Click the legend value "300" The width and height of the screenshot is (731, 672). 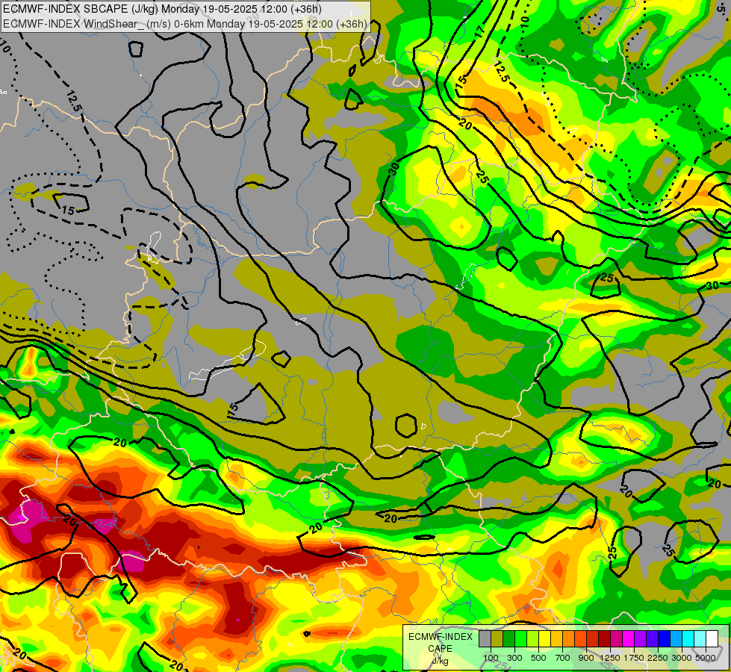[514, 658]
